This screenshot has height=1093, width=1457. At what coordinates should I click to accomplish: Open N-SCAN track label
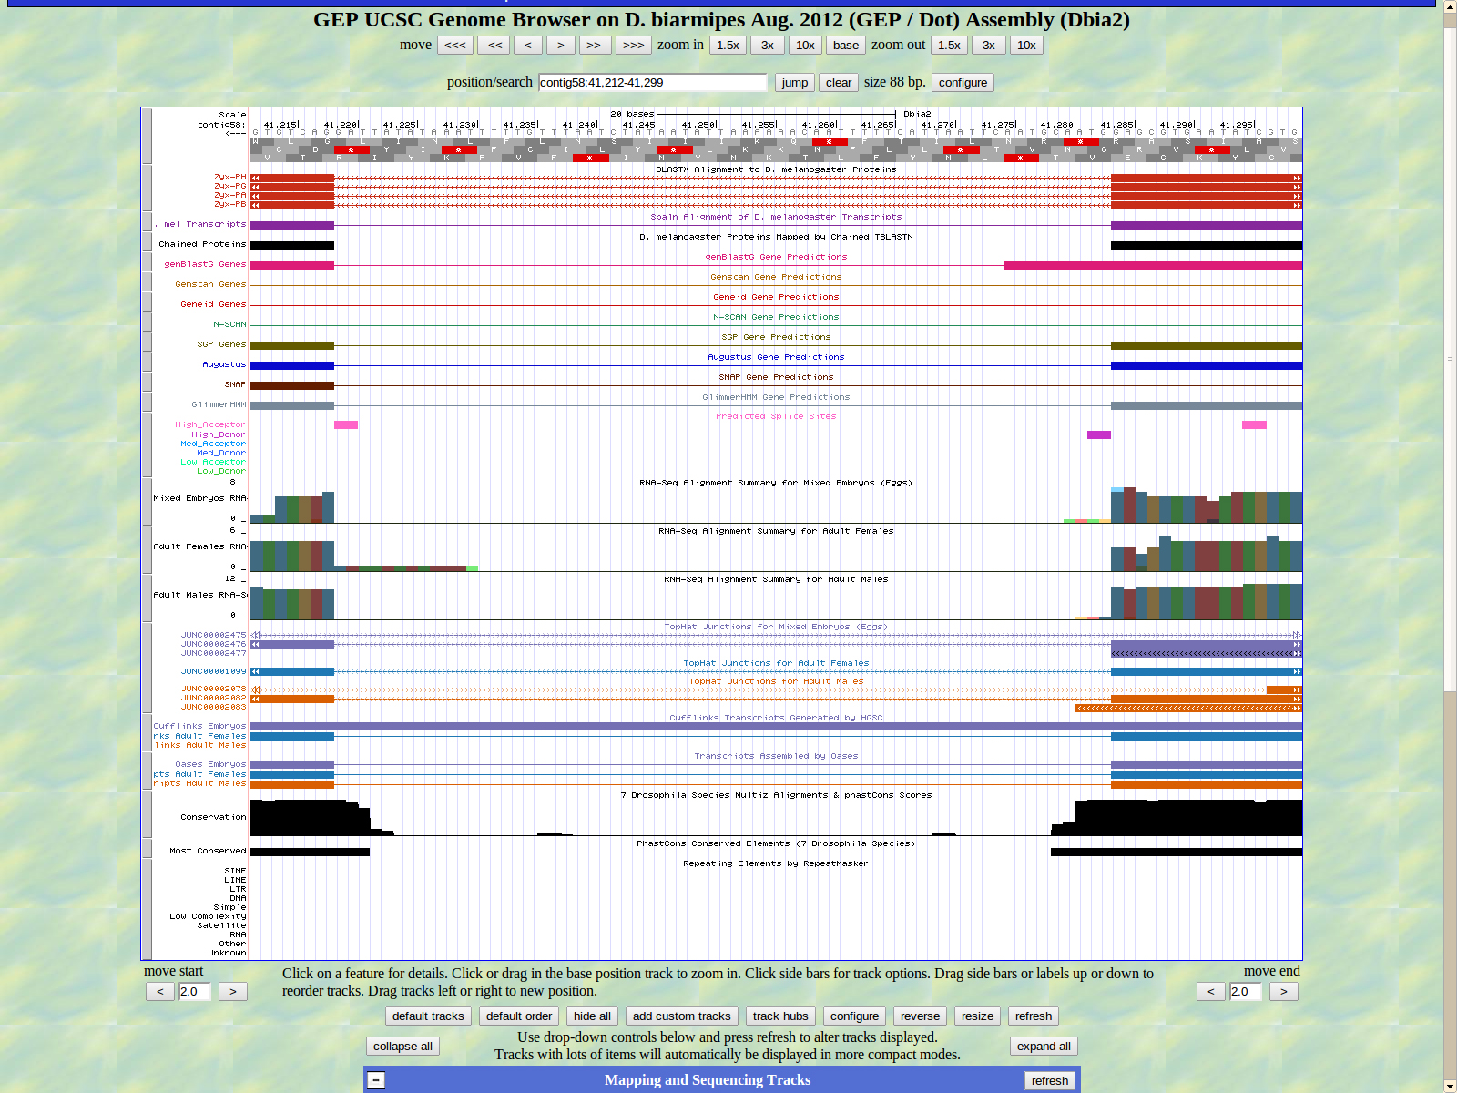[x=229, y=324]
